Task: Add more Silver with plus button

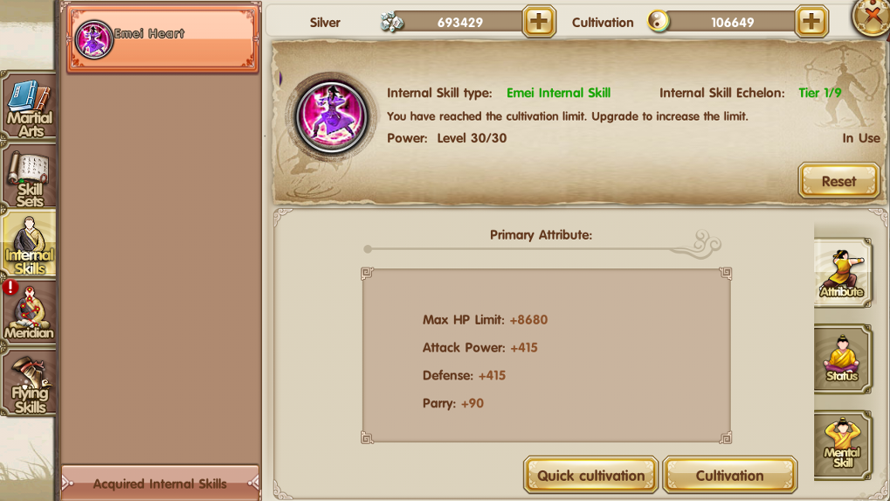Action: (539, 22)
